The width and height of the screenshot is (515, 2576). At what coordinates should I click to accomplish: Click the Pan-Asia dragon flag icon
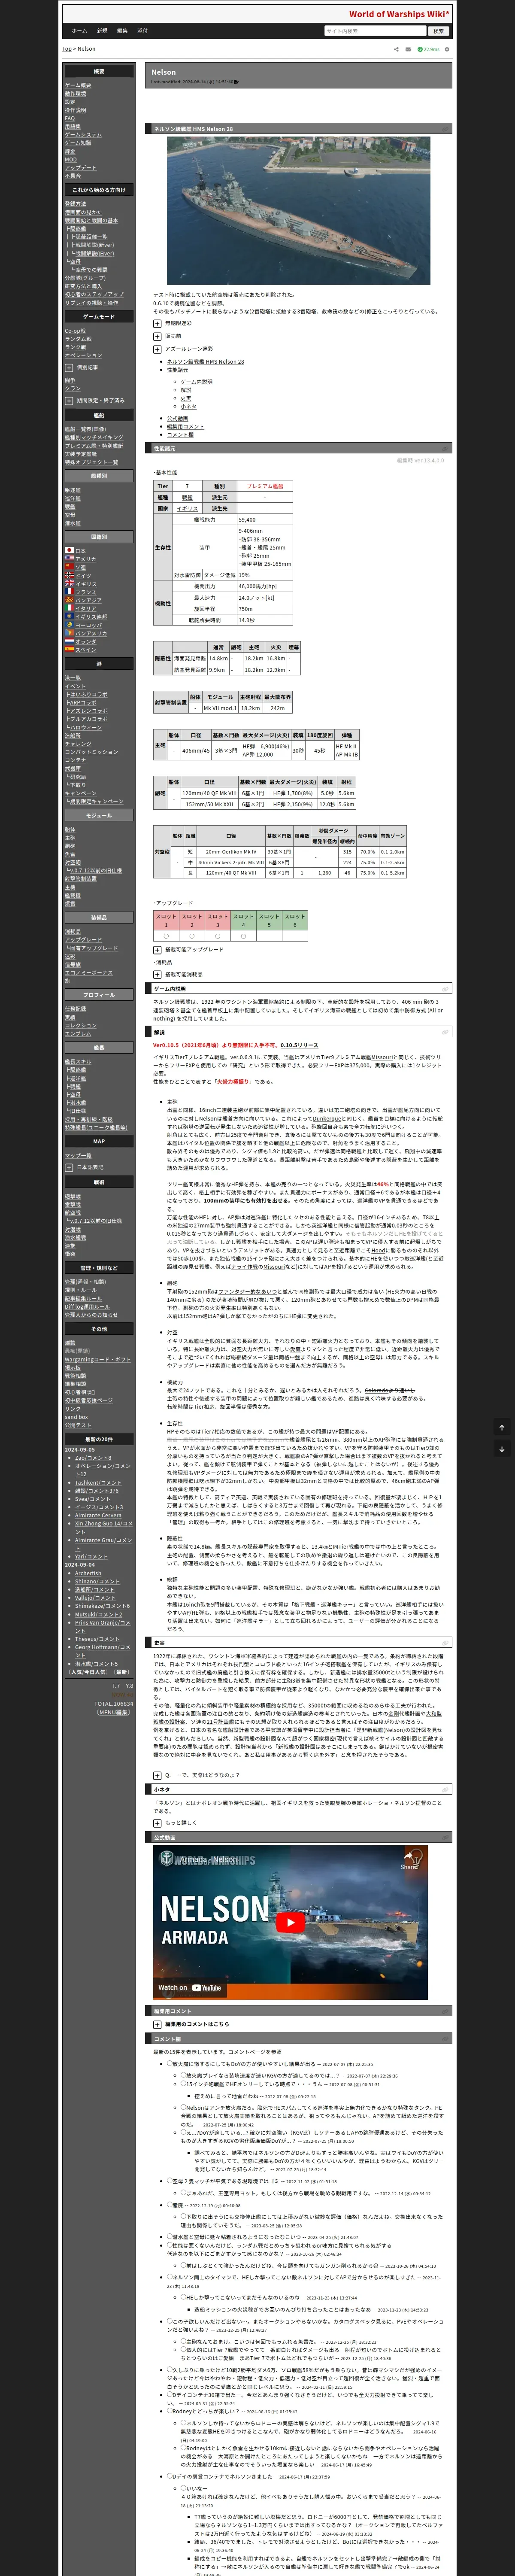pos(69,600)
